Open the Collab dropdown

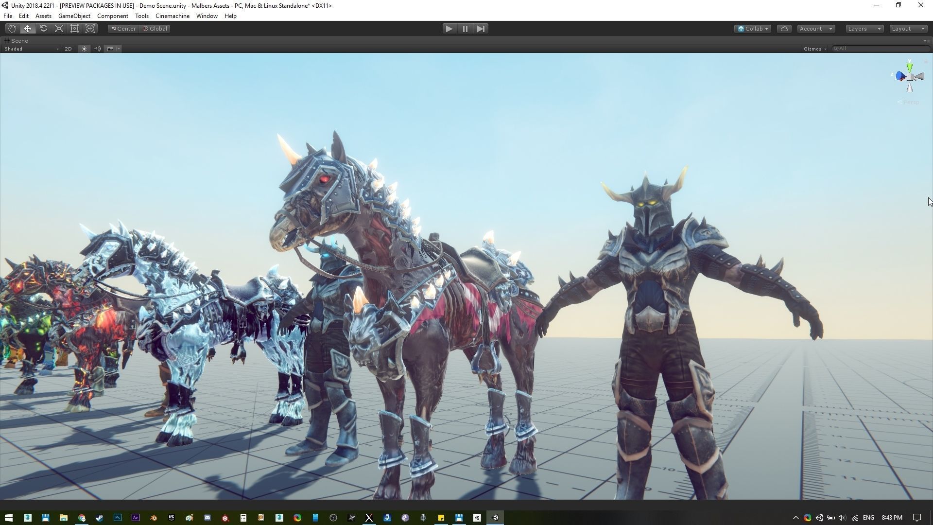coord(753,29)
